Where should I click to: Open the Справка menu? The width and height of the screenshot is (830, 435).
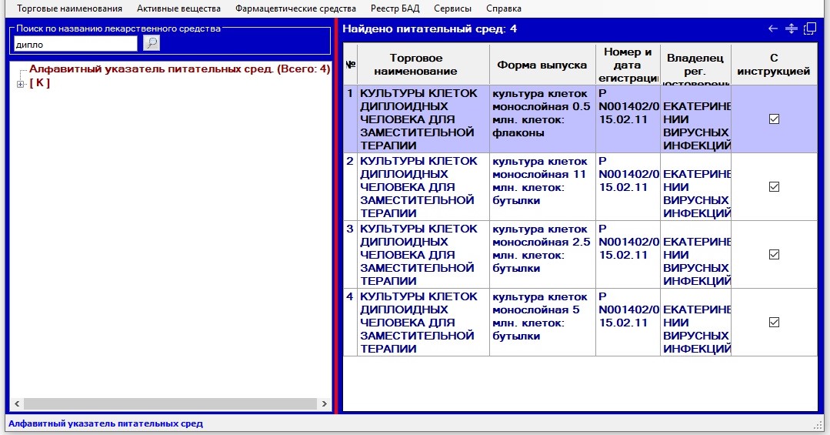pos(503,8)
